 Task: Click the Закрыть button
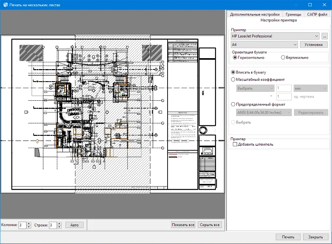coord(316,237)
